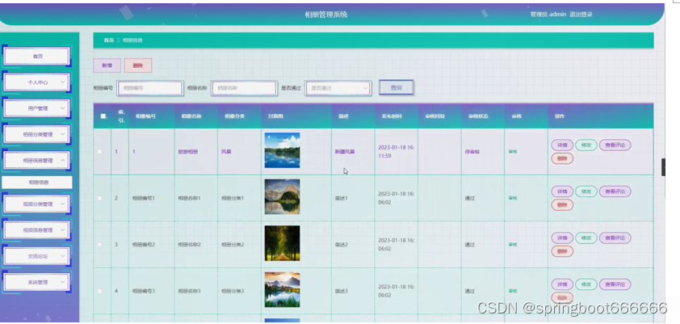680x324 pixels.
Task: Click 查看评论 for the 相册名称2 row
Action: [x=615, y=238]
